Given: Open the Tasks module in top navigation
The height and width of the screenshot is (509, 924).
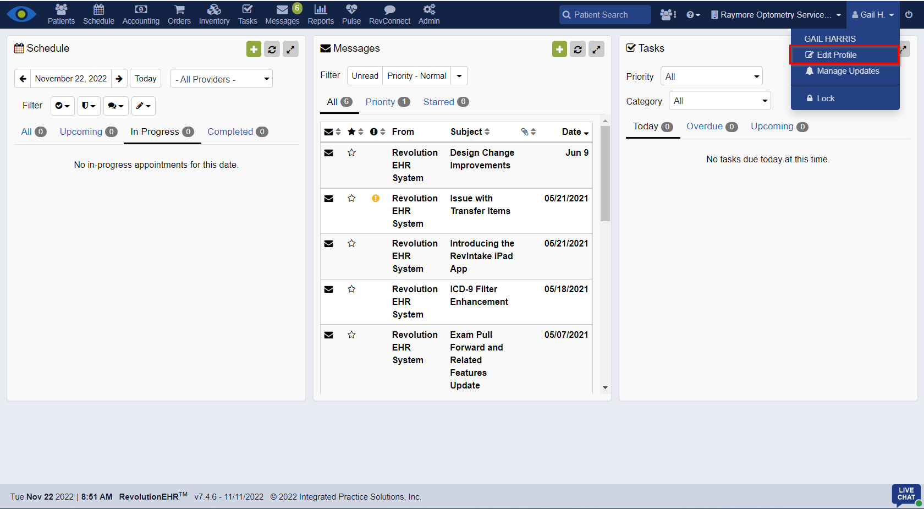Looking at the screenshot, I should [248, 14].
